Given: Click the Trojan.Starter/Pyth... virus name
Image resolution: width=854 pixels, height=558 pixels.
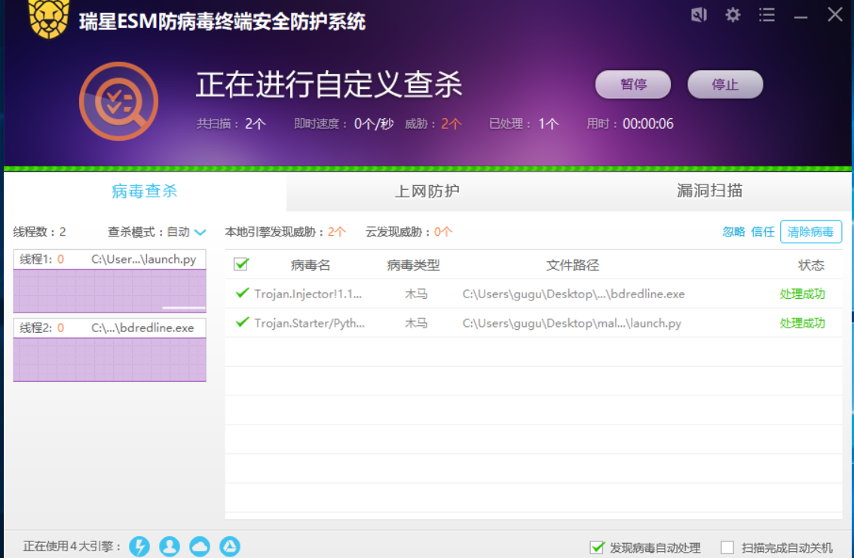Looking at the screenshot, I should pyautogui.click(x=309, y=323).
